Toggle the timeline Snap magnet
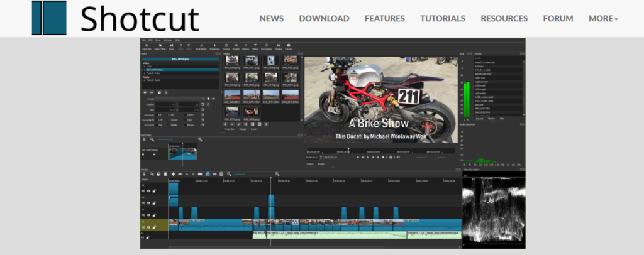The width and height of the screenshot is (644, 255). click(x=208, y=174)
